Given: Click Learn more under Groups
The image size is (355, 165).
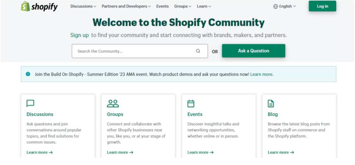Looking at the screenshot, I should [120, 152].
